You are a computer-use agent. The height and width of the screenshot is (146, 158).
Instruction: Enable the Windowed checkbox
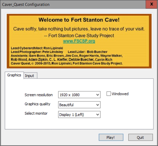point(109,94)
